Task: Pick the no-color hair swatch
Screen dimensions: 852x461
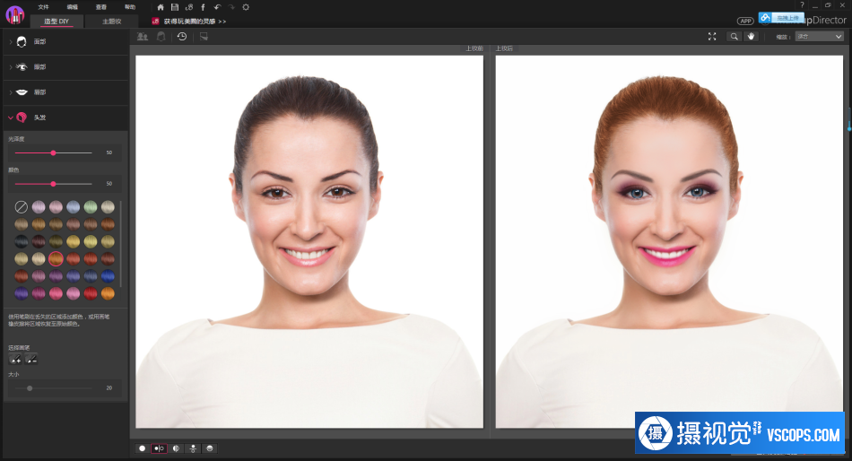Action: [22, 206]
